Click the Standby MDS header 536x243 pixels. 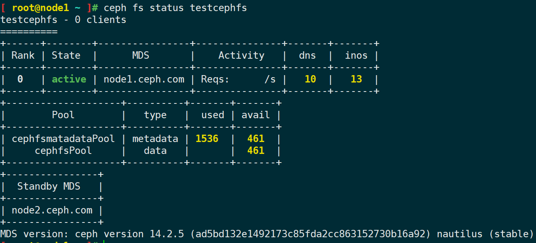coord(49,186)
